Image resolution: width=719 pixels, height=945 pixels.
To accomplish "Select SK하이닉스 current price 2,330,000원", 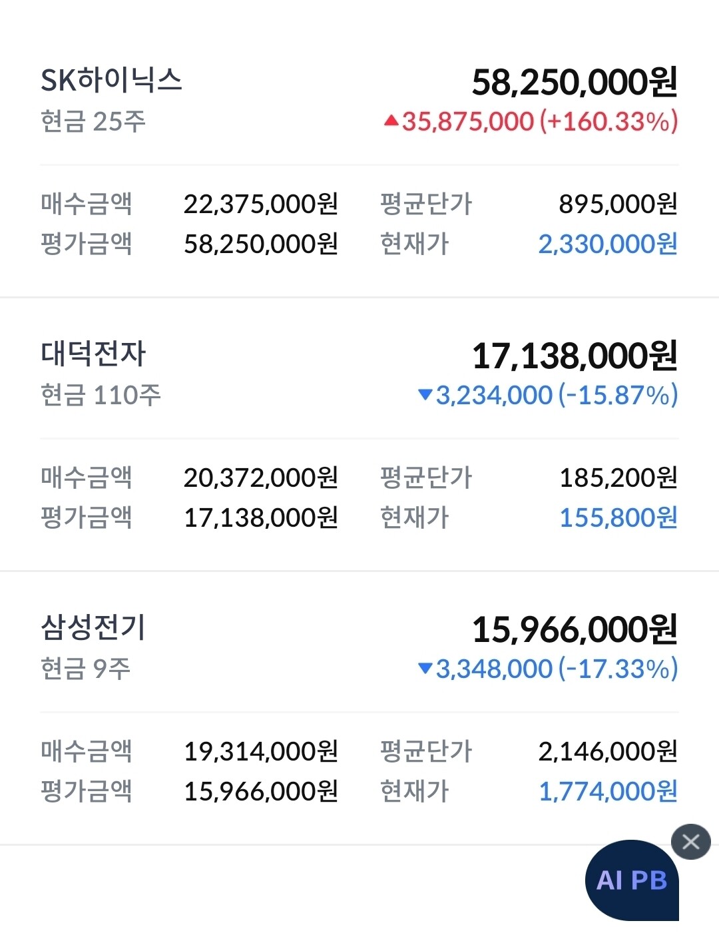I will [608, 244].
